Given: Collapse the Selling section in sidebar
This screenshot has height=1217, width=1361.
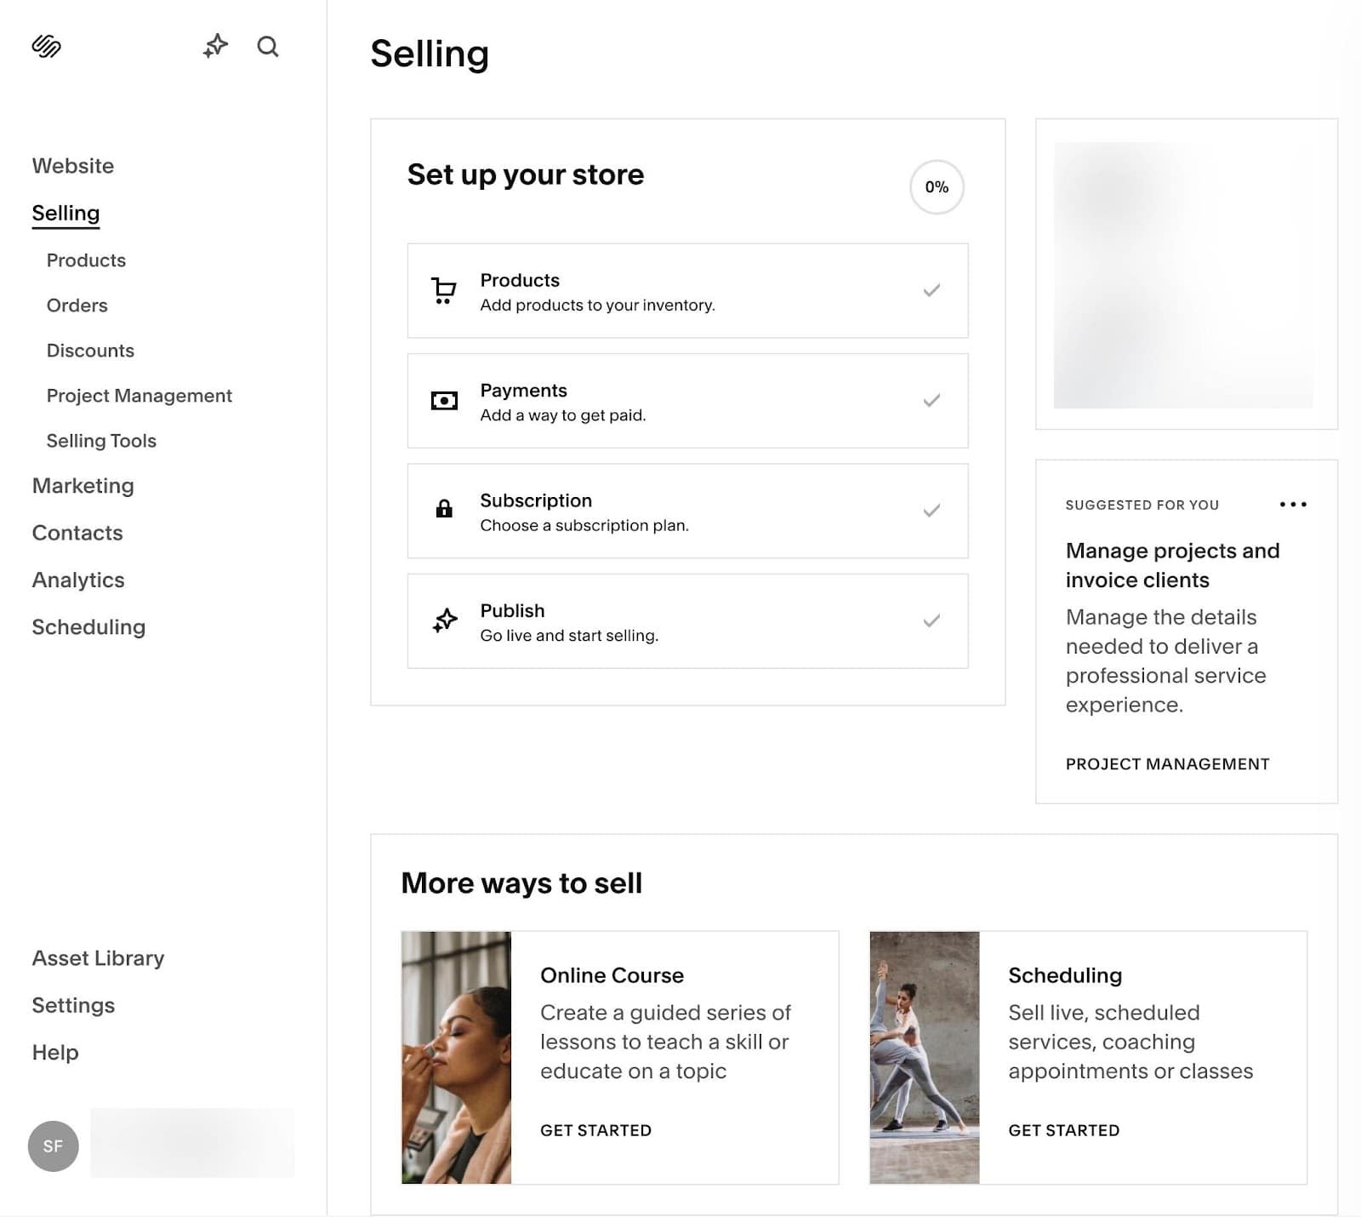Looking at the screenshot, I should click(65, 213).
